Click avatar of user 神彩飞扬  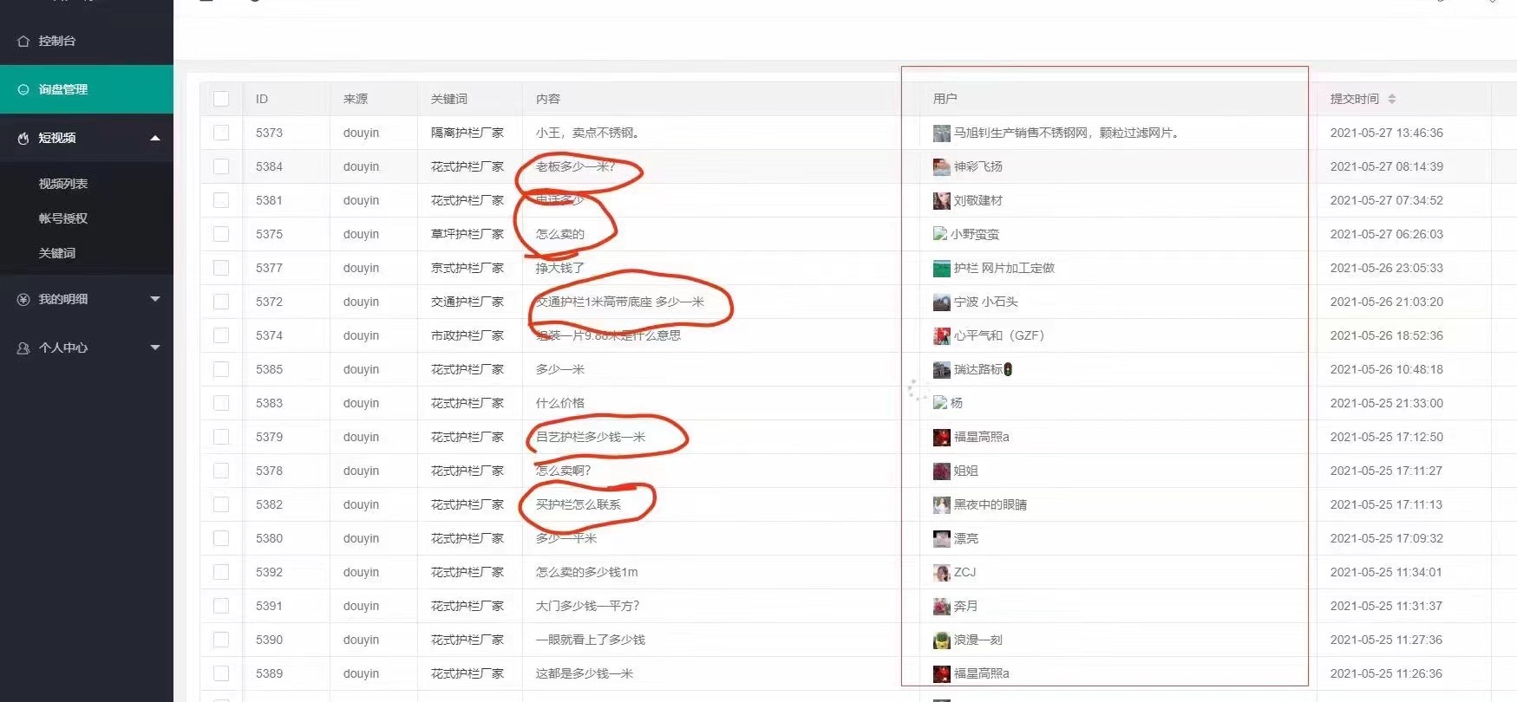coord(941,166)
